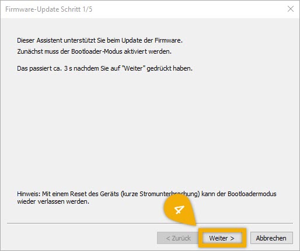Click the quoted word "Weiter" in the text
The width and height of the screenshot is (300, 251).
click(134, 68)
